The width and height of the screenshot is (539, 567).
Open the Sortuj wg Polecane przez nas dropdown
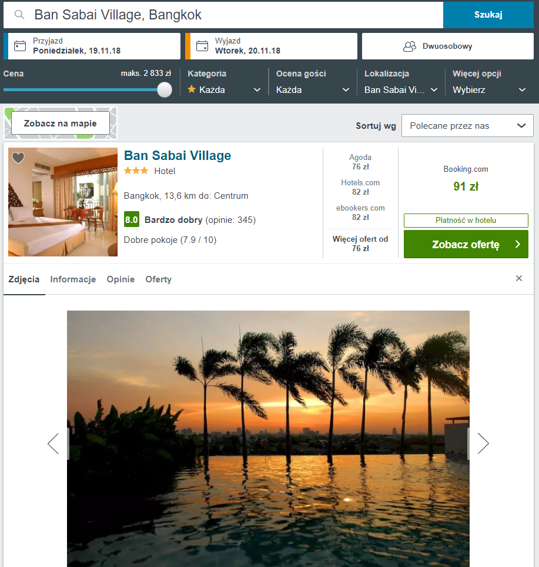467,125
